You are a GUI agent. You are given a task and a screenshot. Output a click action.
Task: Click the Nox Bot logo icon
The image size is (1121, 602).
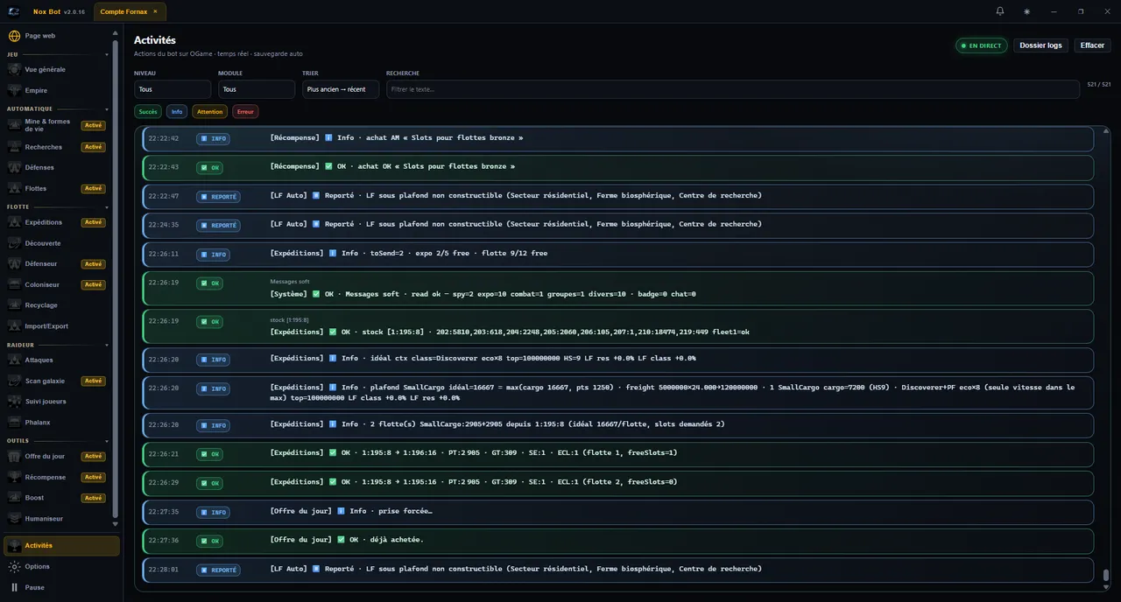14,11
